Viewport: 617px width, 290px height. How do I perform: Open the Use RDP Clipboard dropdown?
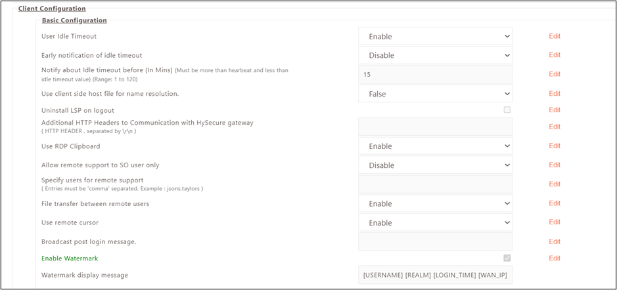tap(434, 146)
